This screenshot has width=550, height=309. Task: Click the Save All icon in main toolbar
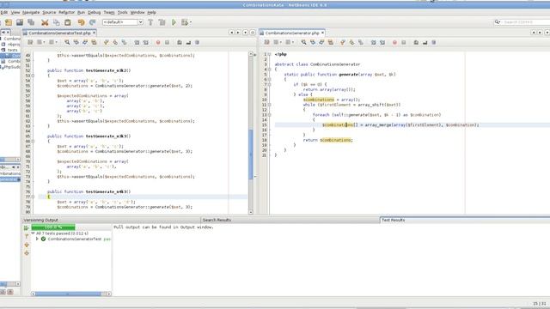pyautogui.click(x=31, y=22)
